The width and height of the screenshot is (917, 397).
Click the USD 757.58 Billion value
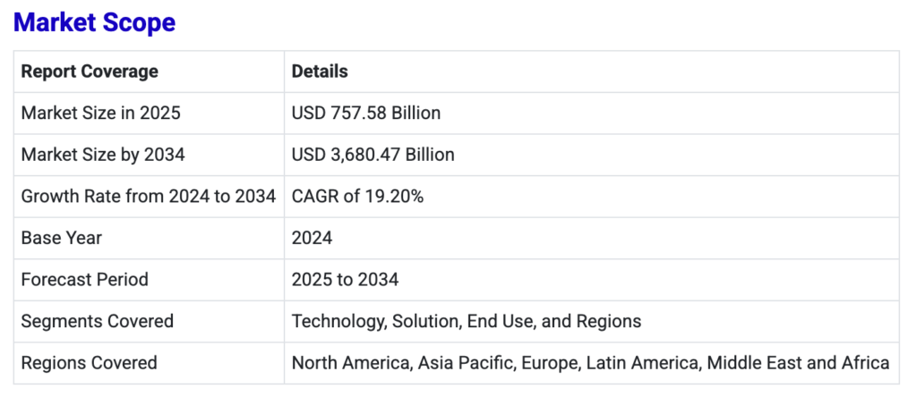pyautogui.click(x=366, y=113)
